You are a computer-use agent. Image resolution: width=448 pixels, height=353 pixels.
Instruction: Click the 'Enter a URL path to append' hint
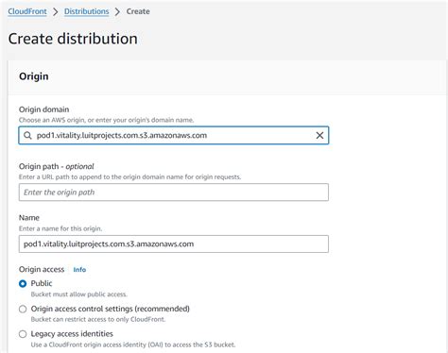pos(129,177)
